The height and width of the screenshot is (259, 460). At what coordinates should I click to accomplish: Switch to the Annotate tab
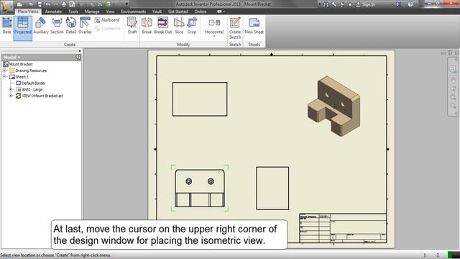pos(53,12)
